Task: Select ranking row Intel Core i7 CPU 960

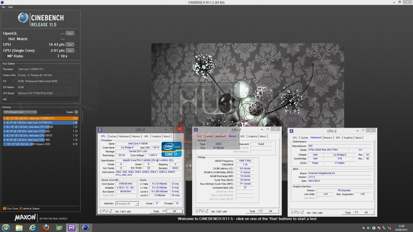Action: pyautogui.click(x=40, y=140)
